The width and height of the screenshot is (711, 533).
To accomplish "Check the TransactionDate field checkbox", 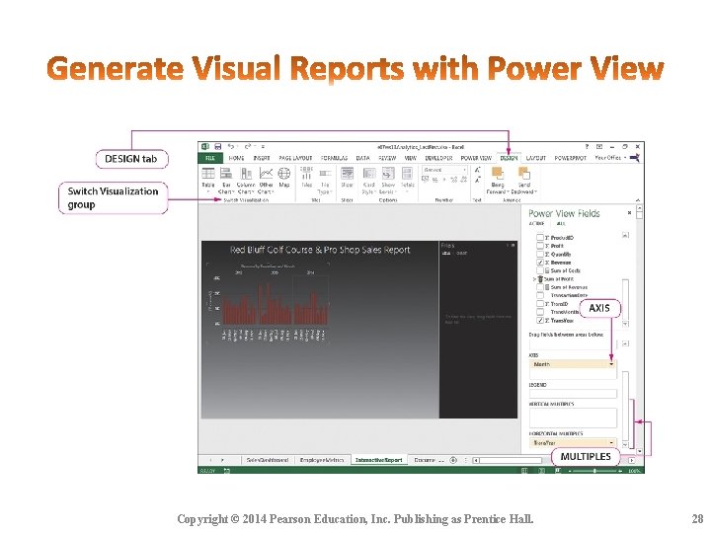I will coord(539,295).
